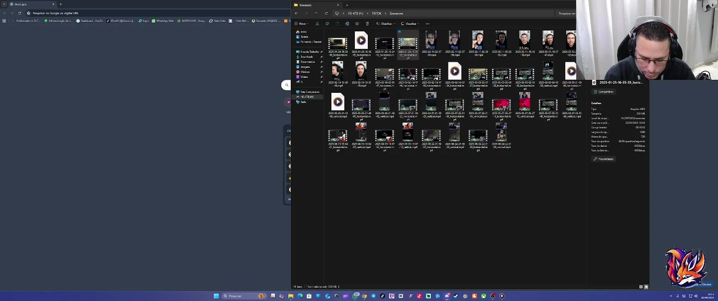718x301 pixels.
Task: Open Google Chrome from the taskbar
Action: 364,296
